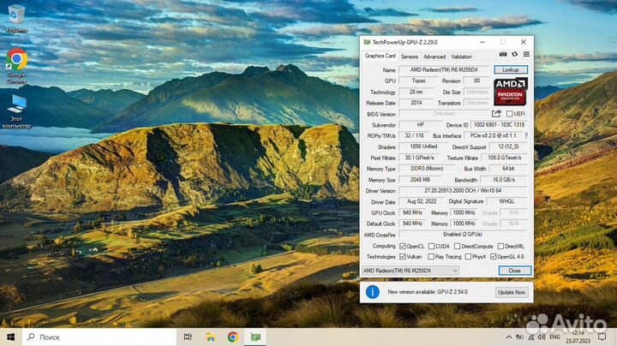Take a GPU-Z screenshot with camera icon
This screenshot has height=346, width=617.
tap(503, 54)
